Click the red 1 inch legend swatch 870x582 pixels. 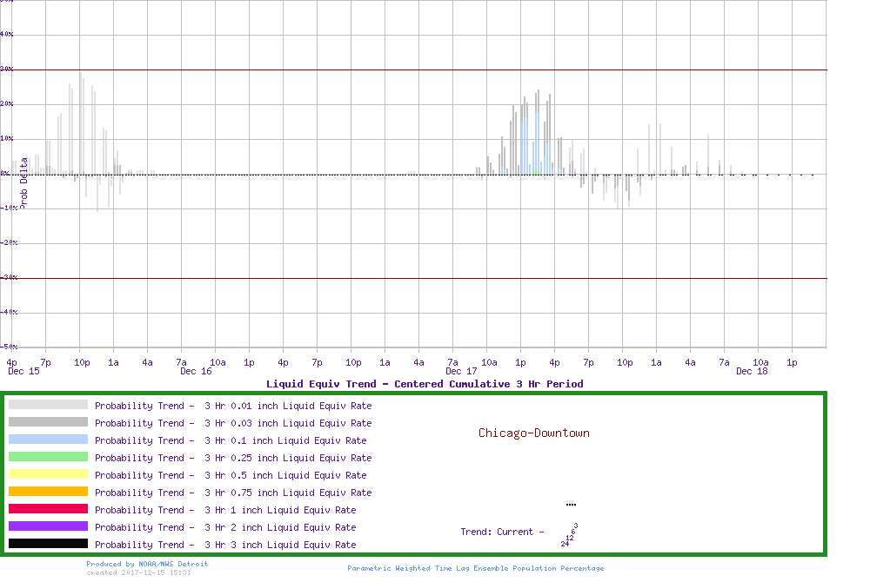click(x=48, y=509)
